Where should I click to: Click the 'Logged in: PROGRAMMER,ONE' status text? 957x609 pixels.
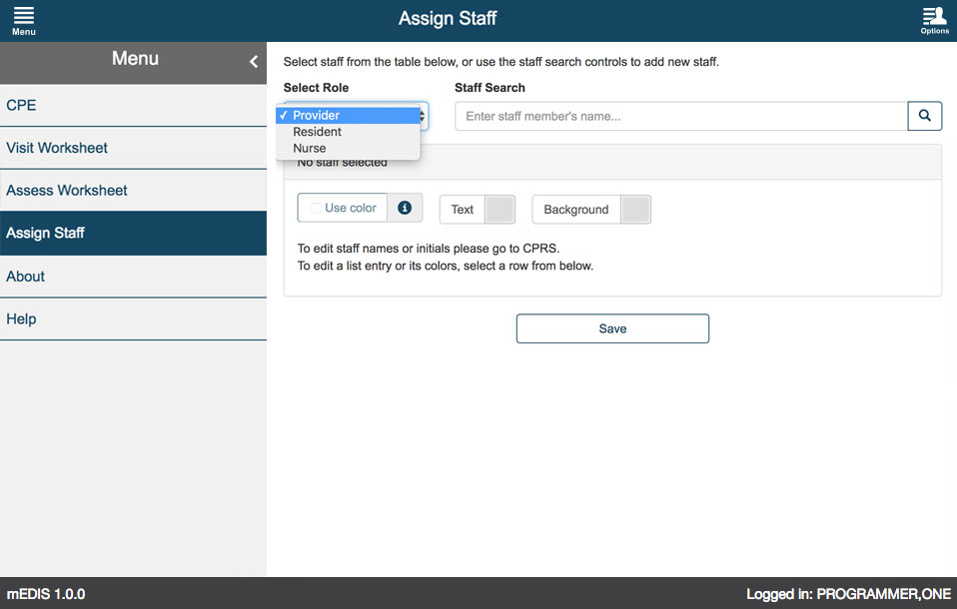848,594
